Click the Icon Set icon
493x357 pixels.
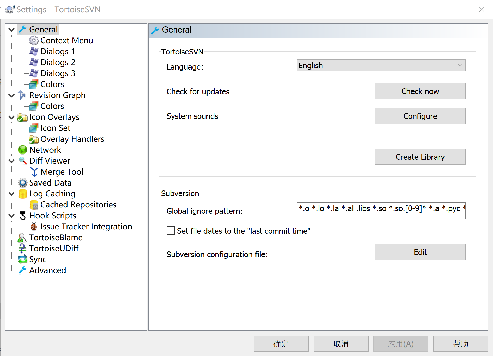pyautogui.click(x=34, y=128)
